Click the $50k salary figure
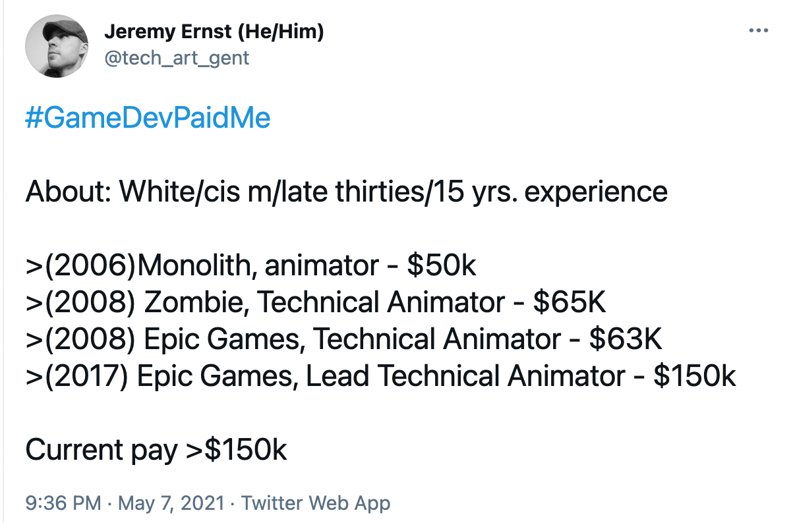 (x=441, y=266)
